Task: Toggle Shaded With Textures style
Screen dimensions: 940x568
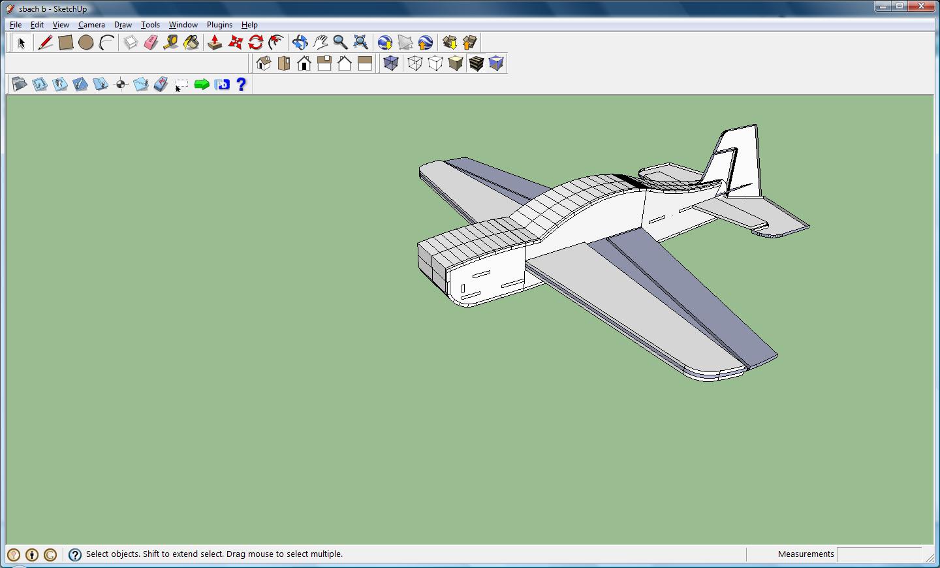Action: [x=476, y=63]
